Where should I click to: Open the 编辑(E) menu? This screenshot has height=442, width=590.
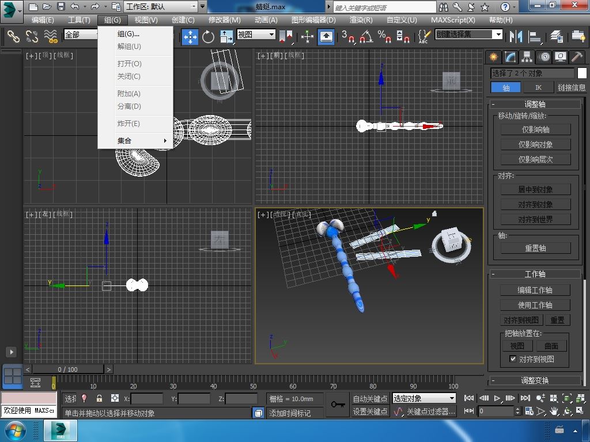pos(43,20)
